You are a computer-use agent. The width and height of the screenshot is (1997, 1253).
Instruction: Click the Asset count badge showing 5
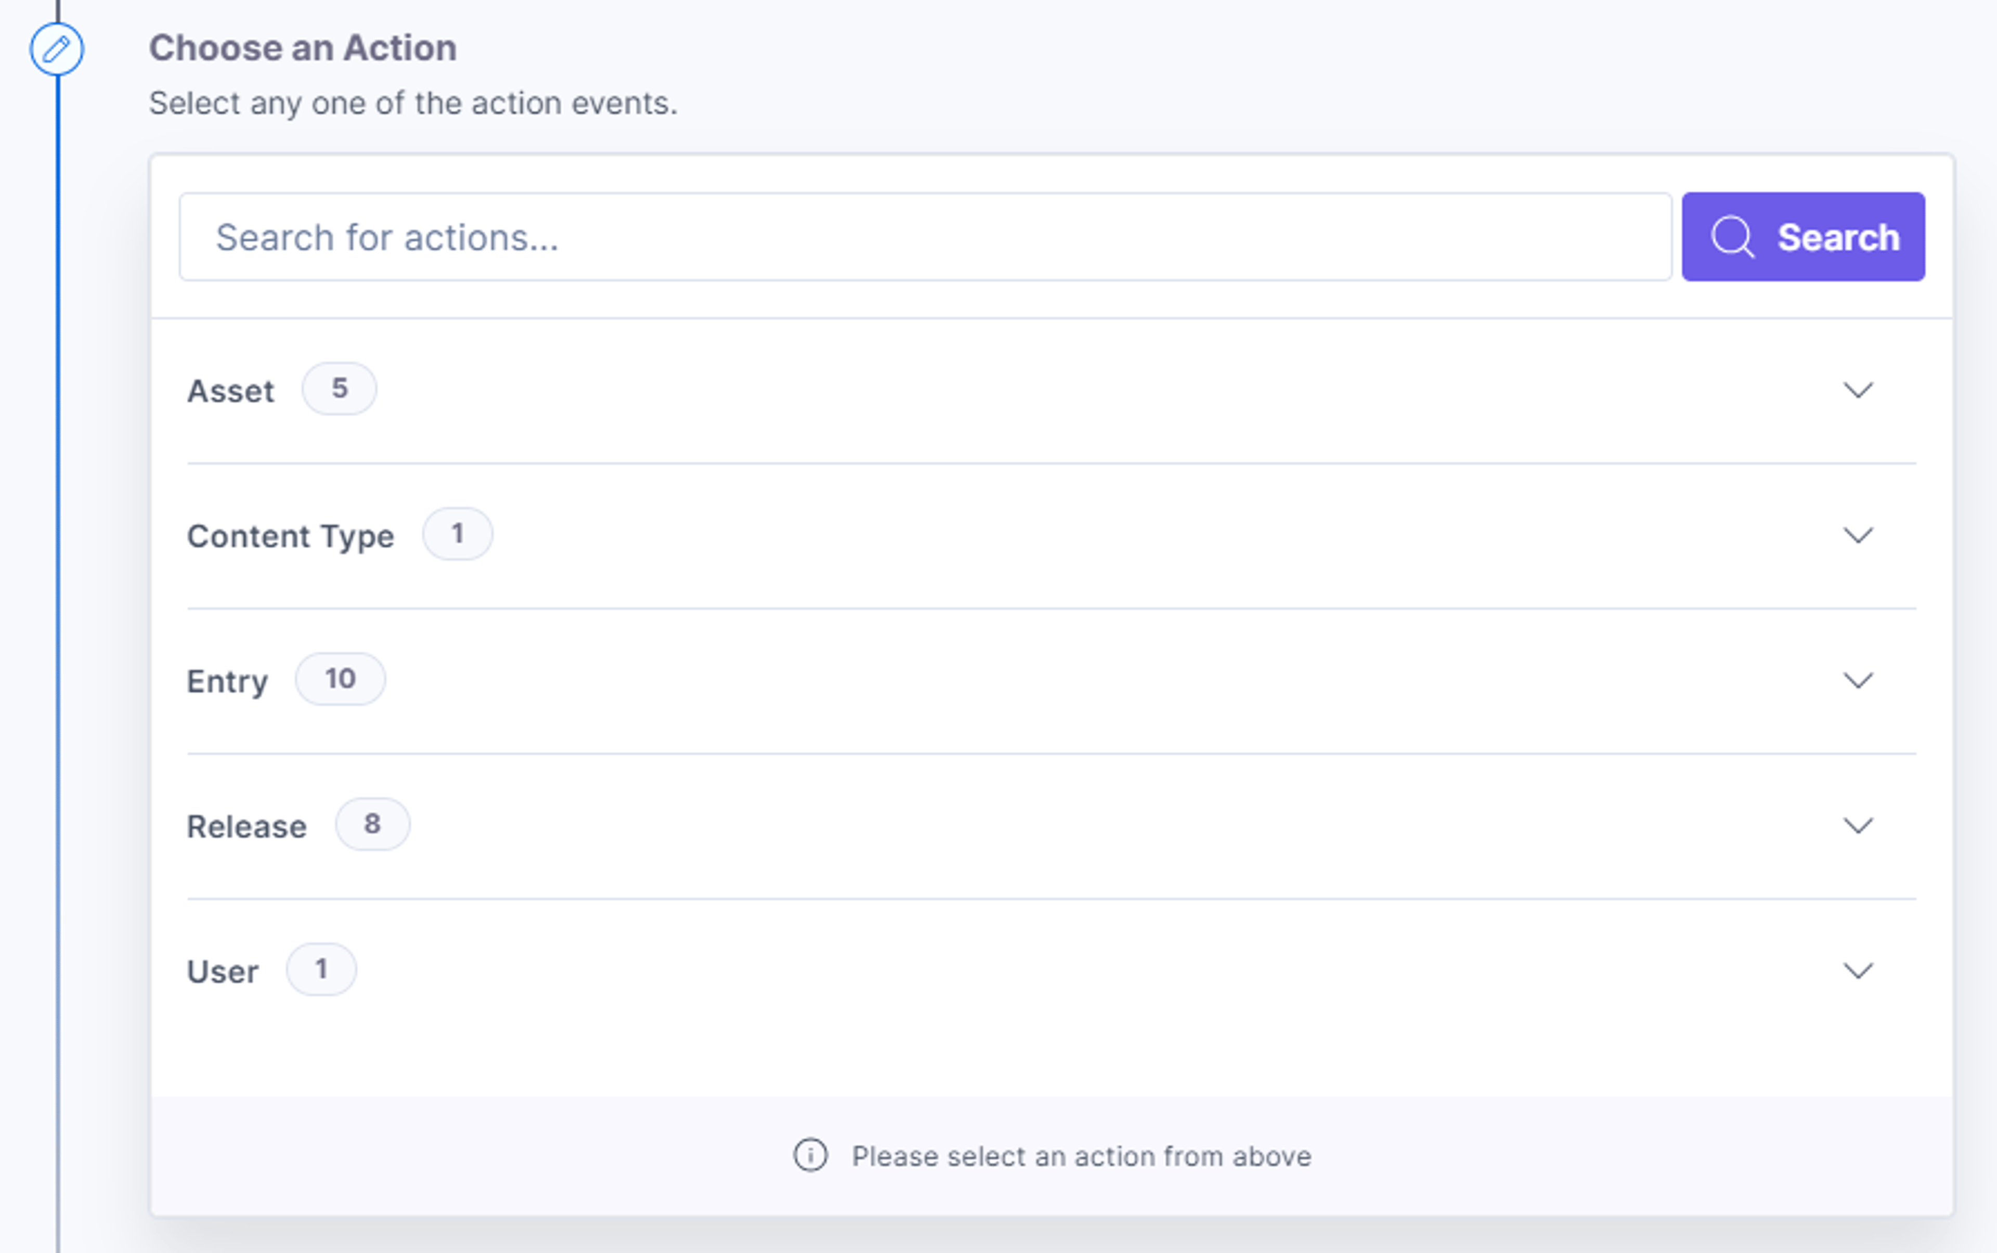click(x=339, y=389)
